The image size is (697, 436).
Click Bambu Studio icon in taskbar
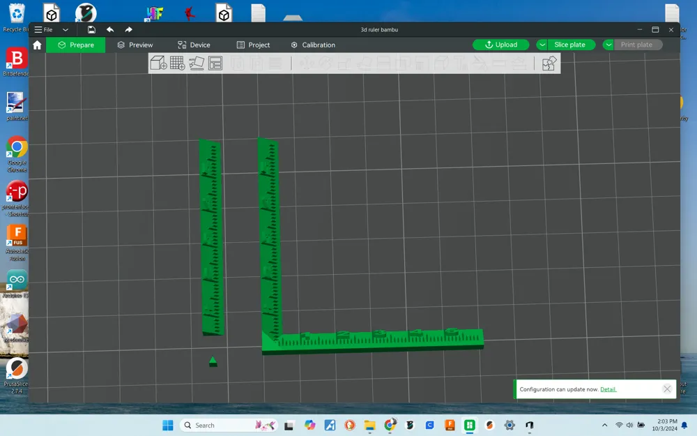point(469,426)
